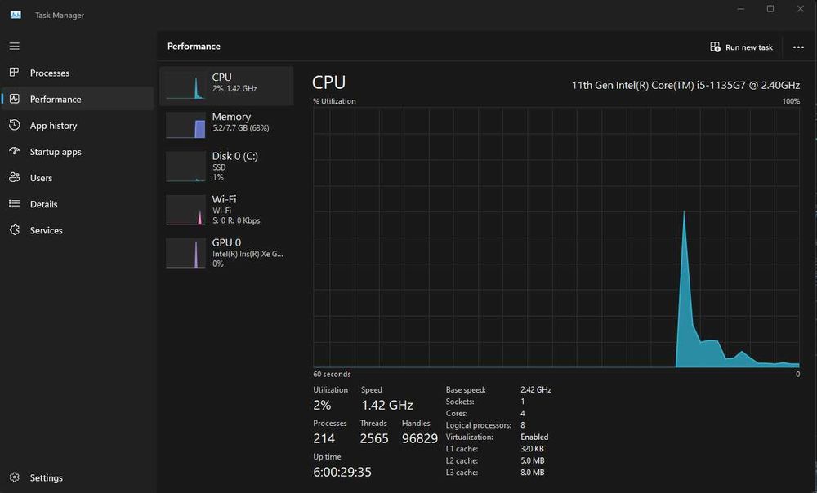This screenshot has height=493, width=817.
Task: Click the Users people icon
Action: click(15, 177)
